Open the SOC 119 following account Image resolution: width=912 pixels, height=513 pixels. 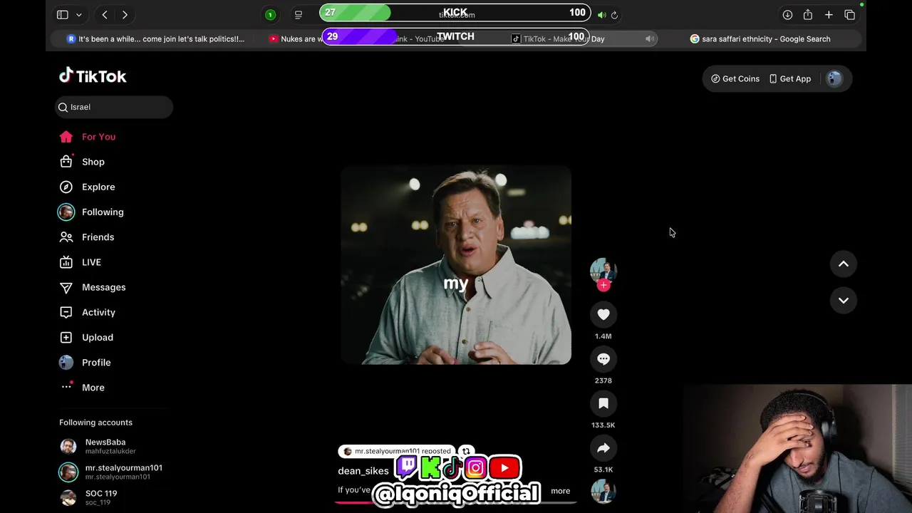[89, 497]
